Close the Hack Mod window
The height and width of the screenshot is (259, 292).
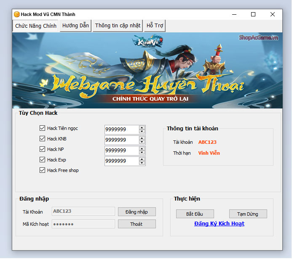pyautogui.click(x=273, y=14)
